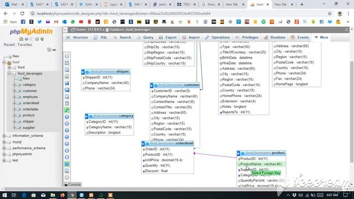354x199 pixels.
Task: Expand the mysql database node
Action: [x=4, y=142]
